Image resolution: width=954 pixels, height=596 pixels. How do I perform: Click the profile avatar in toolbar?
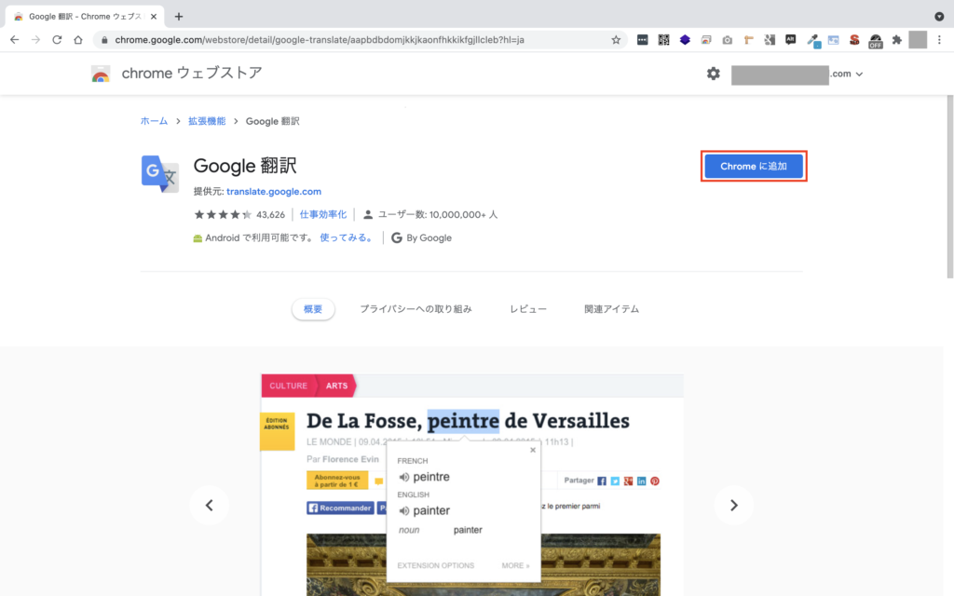(x=918, y=39)
